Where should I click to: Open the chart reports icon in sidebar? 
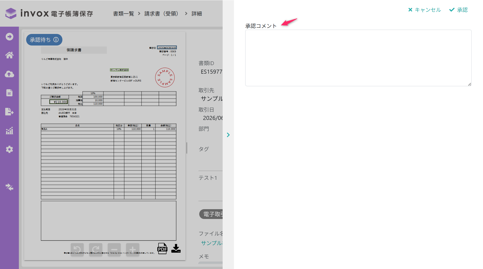point(9,130)
